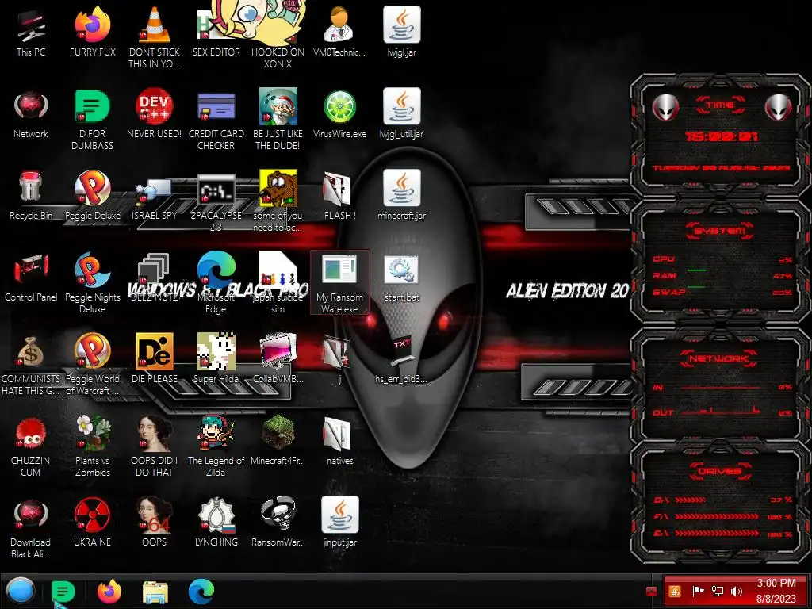
Task: Open File Explorer from the taskbar
Action: tap(155, 592)
